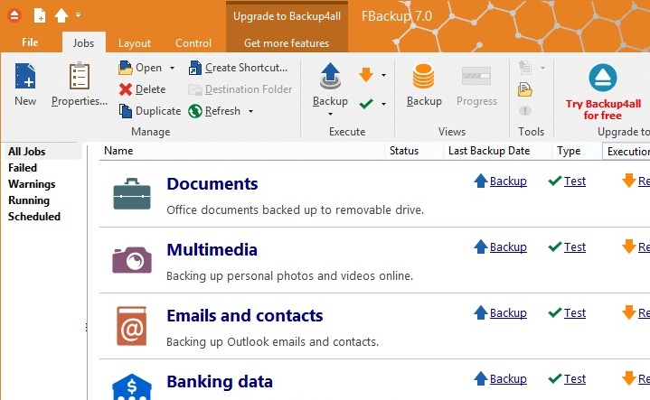
Task: Expand the green test checkmark dropdown
Action: pos(384,104)
